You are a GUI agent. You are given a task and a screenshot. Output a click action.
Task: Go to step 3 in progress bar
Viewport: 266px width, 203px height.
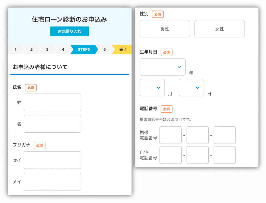(47, 49)
